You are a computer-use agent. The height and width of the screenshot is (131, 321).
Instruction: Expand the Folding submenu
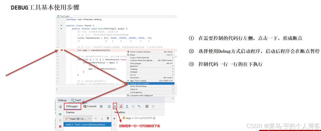point(151,69)
